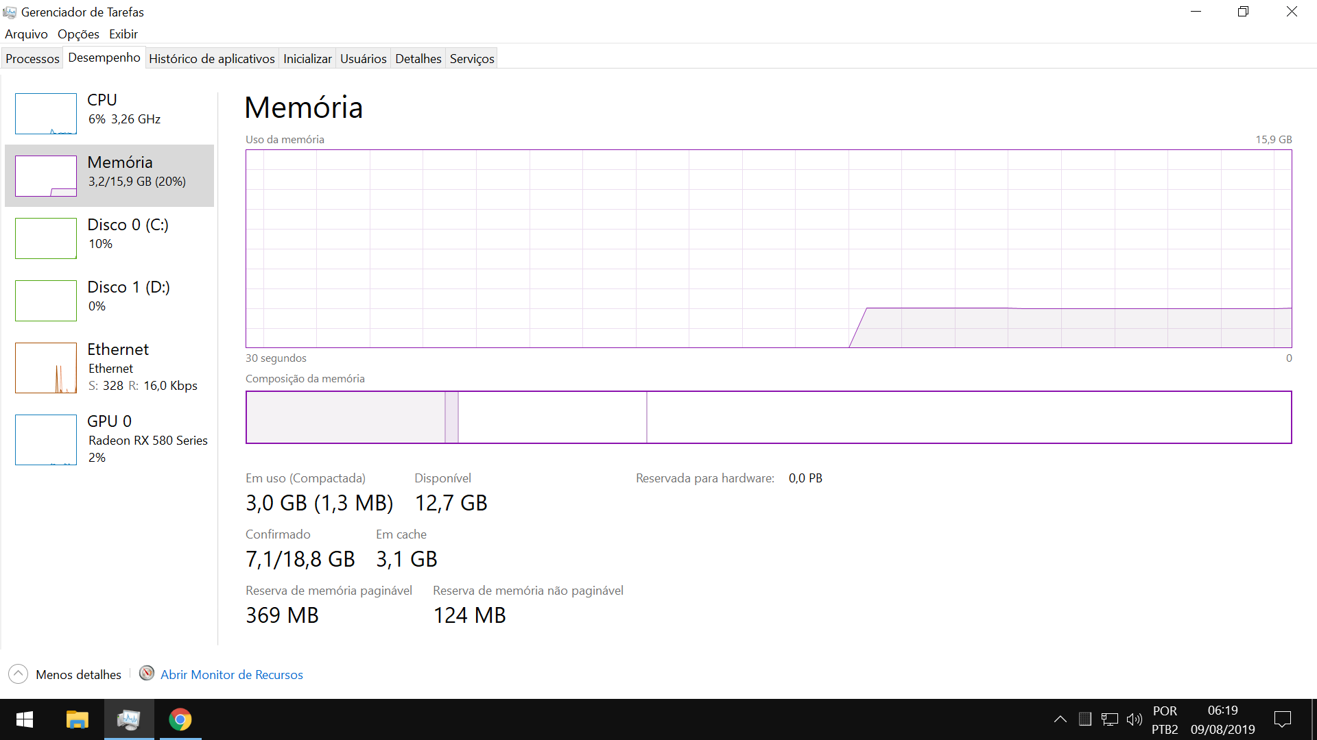
Task: Go to the Detalhes tab
Action: pos(418,59)
